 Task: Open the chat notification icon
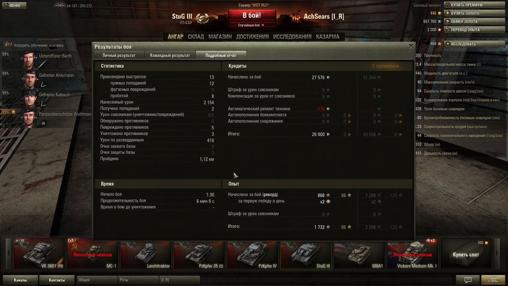click(x=468, y=280)
